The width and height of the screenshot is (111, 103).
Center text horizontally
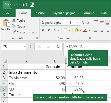click(102, 30)
